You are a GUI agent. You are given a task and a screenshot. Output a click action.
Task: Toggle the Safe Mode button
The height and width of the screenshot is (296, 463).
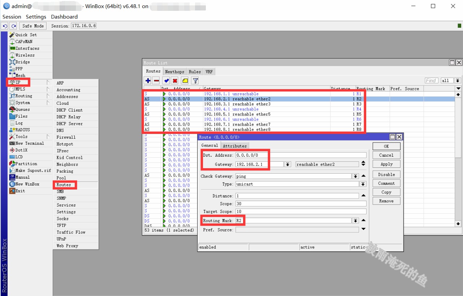pos(33,26)
